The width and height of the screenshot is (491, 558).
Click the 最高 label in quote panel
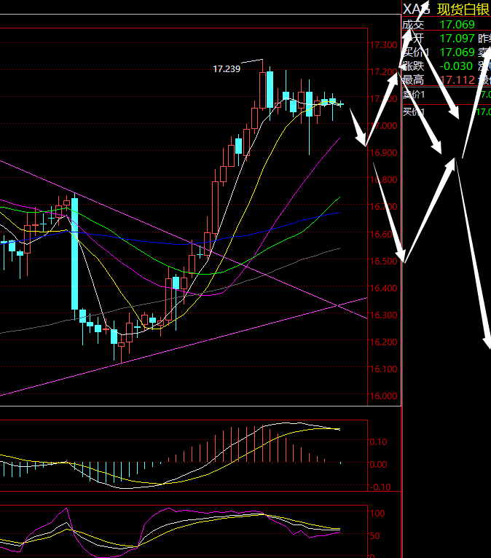pyautogui.click(x=413, y=80)
